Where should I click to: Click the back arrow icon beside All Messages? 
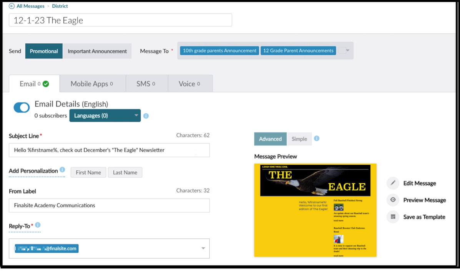click(x=12, y=6)
